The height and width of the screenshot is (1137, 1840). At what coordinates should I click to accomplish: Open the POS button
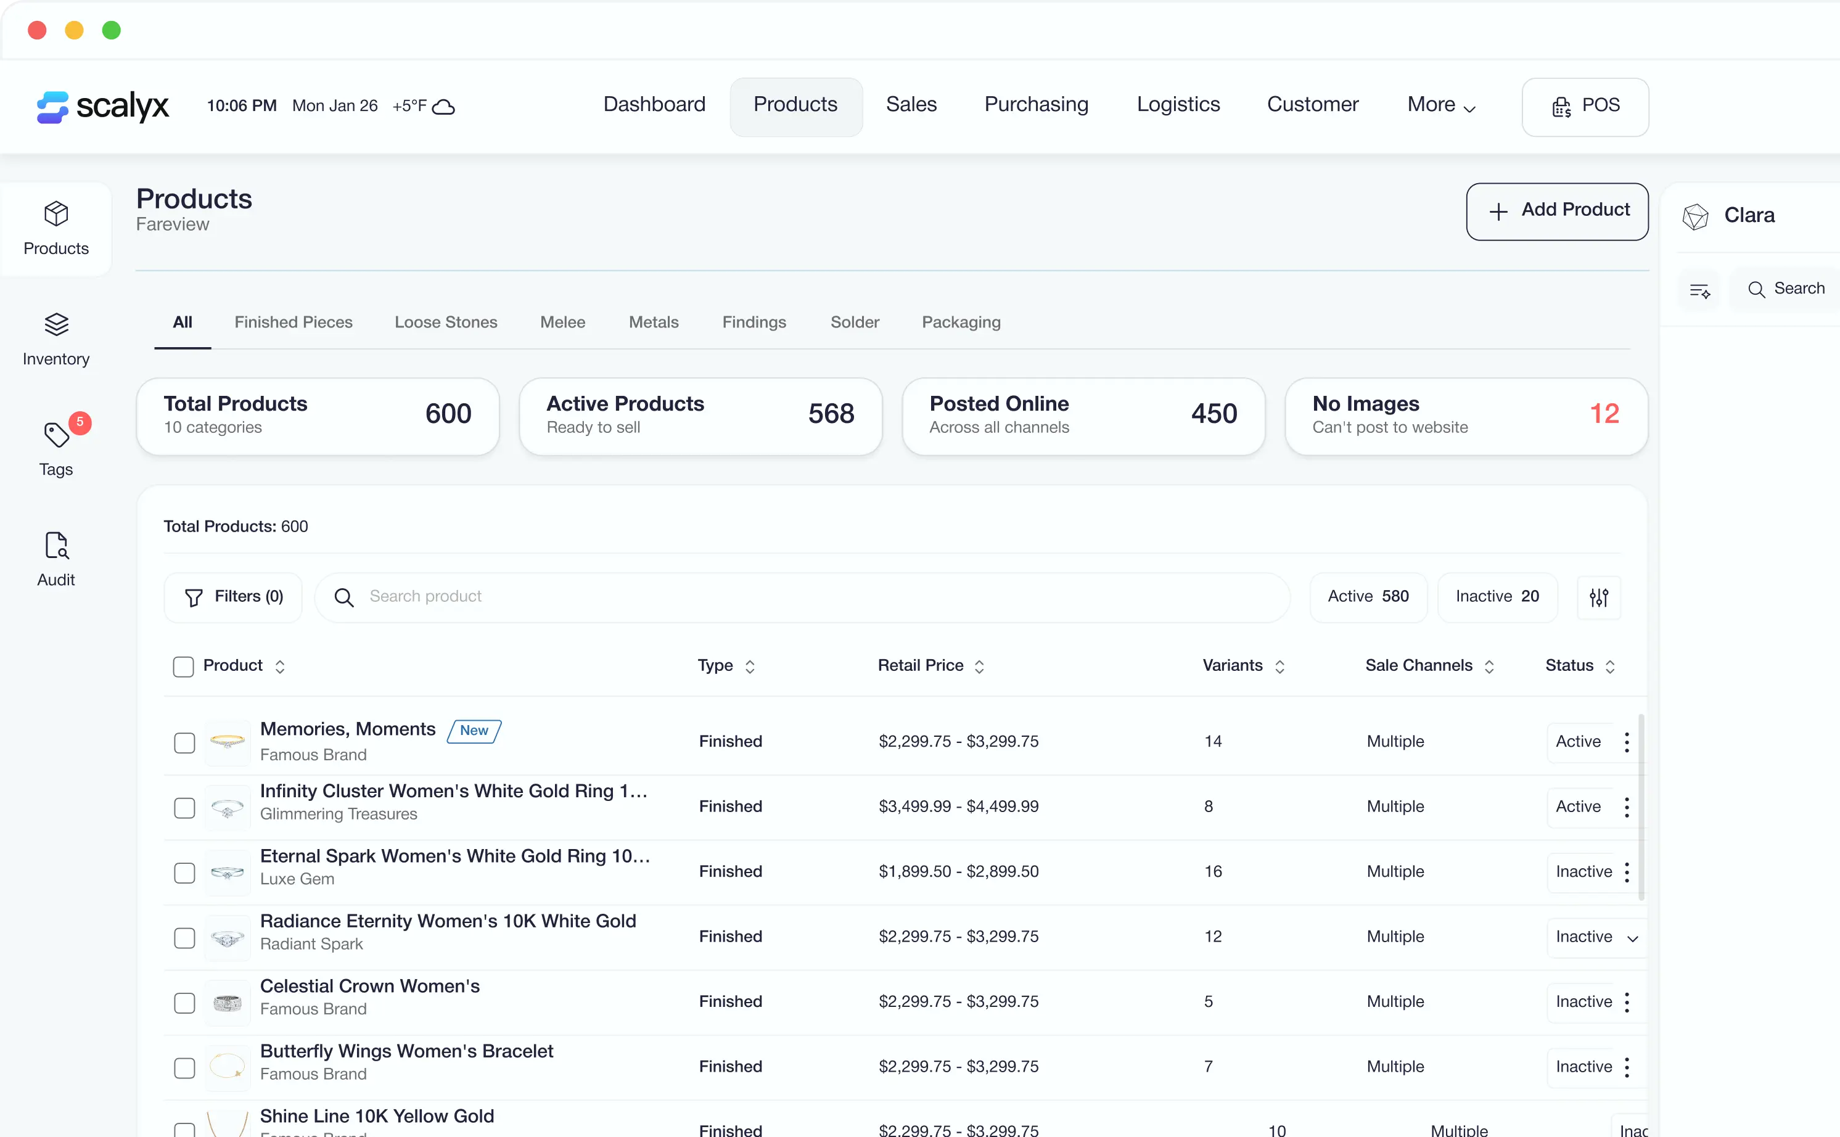(1584, 107)
